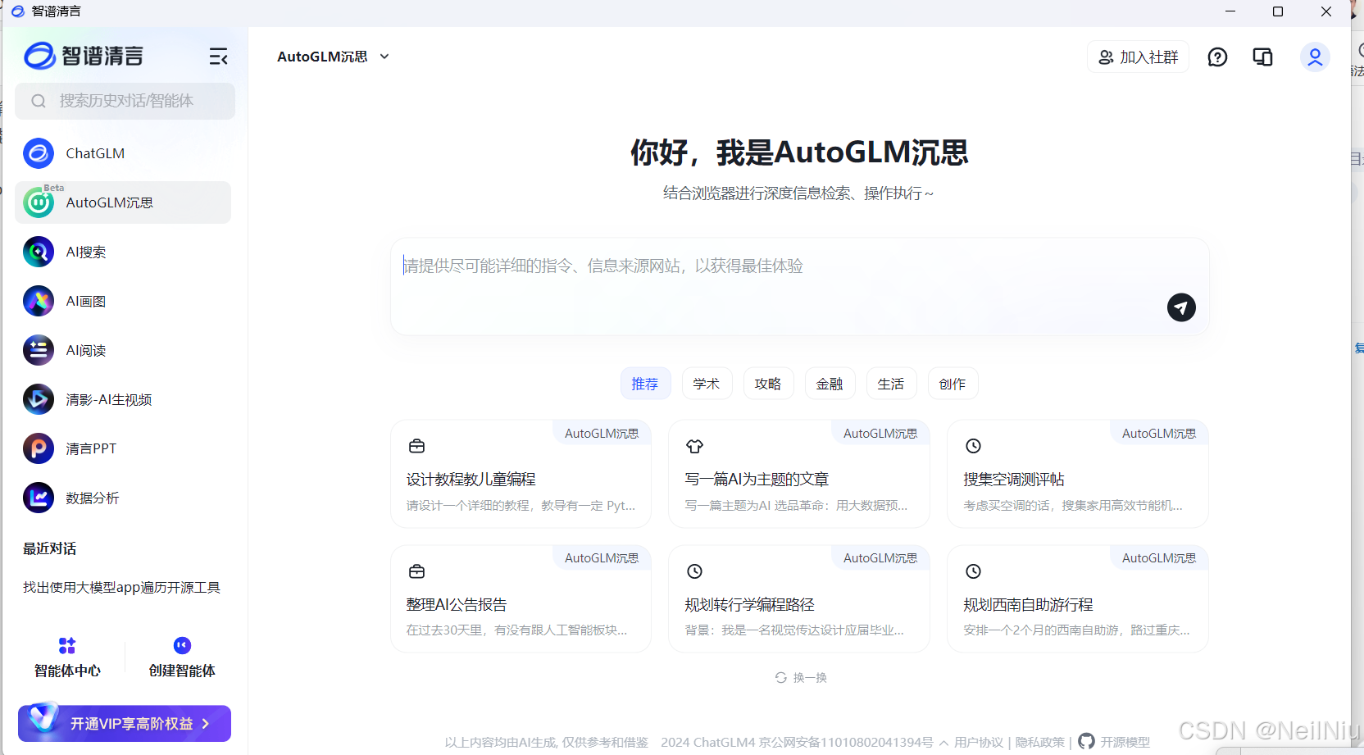
Task: Open 清影-AI生视频 agent
Action: (x=123, y=399)
